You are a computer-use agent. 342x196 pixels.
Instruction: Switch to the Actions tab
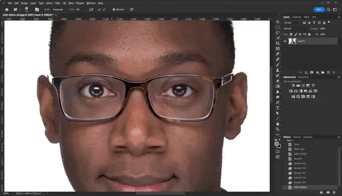coord(297,137)
